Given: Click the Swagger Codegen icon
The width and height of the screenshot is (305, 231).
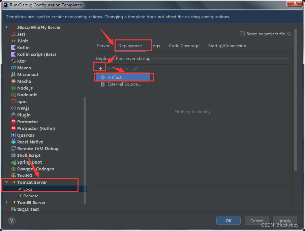Looking at the screenshot, I should click(x=13, y=169).
